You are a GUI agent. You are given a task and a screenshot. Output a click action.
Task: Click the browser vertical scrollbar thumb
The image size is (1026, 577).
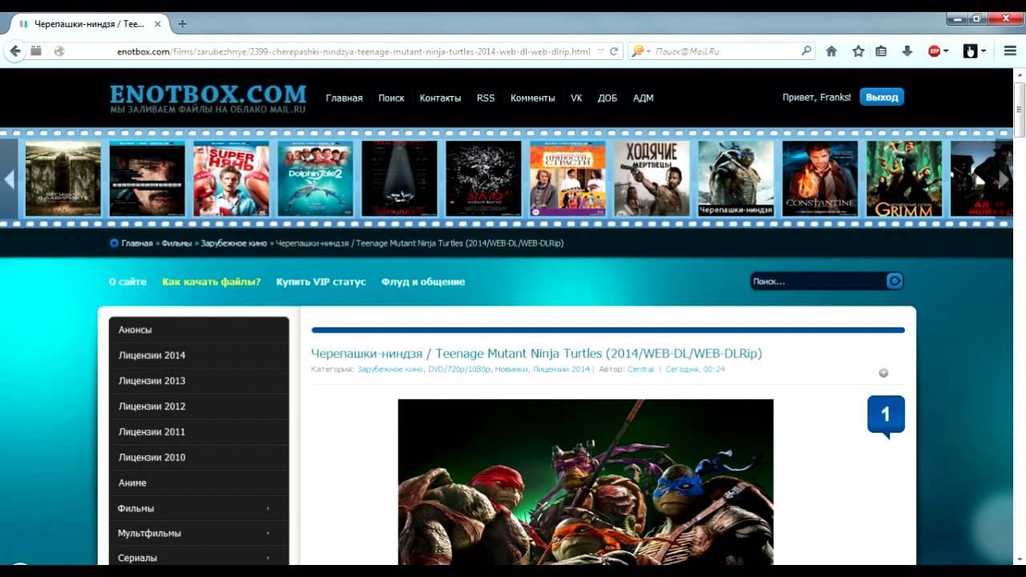(x=1020, y=110)
